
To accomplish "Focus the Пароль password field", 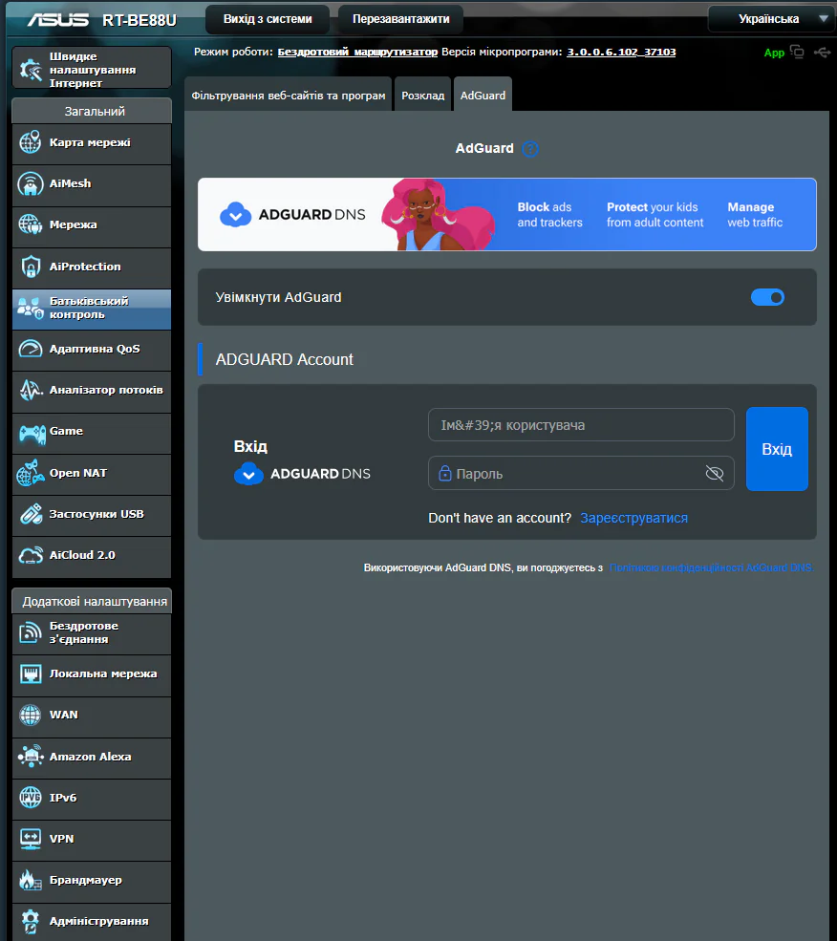I will point(581,474).
